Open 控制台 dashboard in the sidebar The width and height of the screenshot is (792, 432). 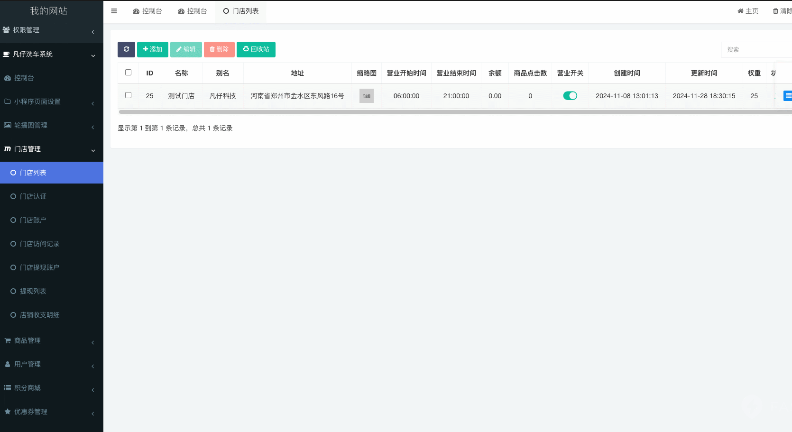[x=24, y=78]
